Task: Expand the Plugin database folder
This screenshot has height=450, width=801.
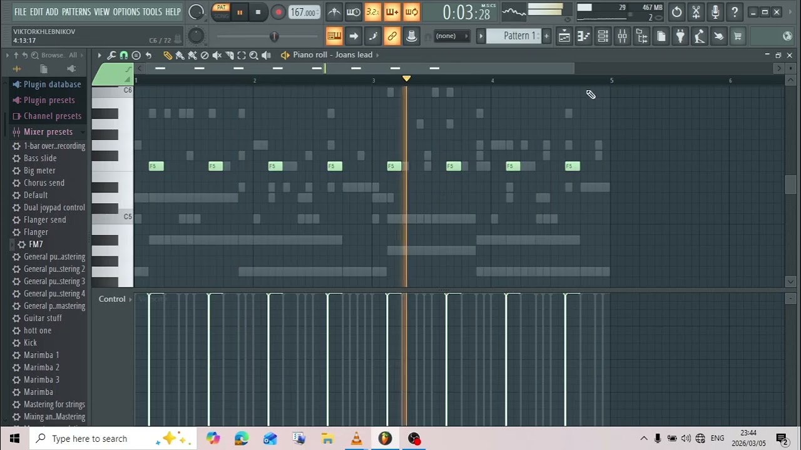Action: tap(53, 84)
